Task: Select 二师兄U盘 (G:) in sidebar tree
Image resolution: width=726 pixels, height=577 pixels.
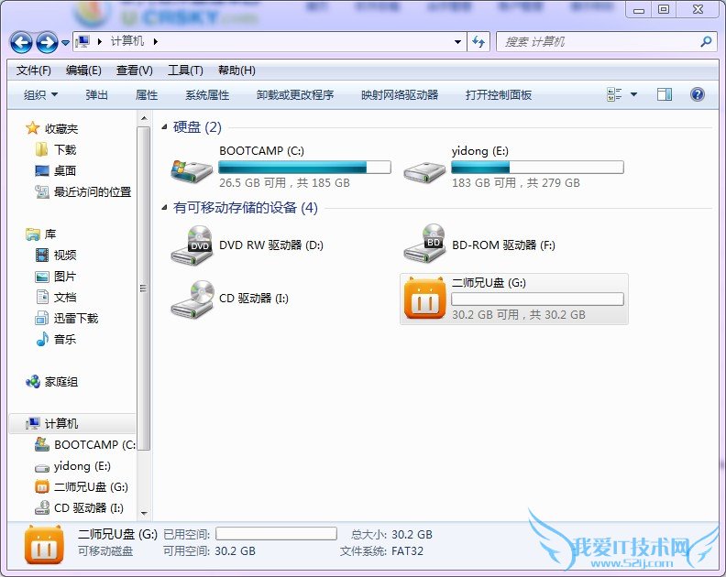Action: (x=82, y=486)
